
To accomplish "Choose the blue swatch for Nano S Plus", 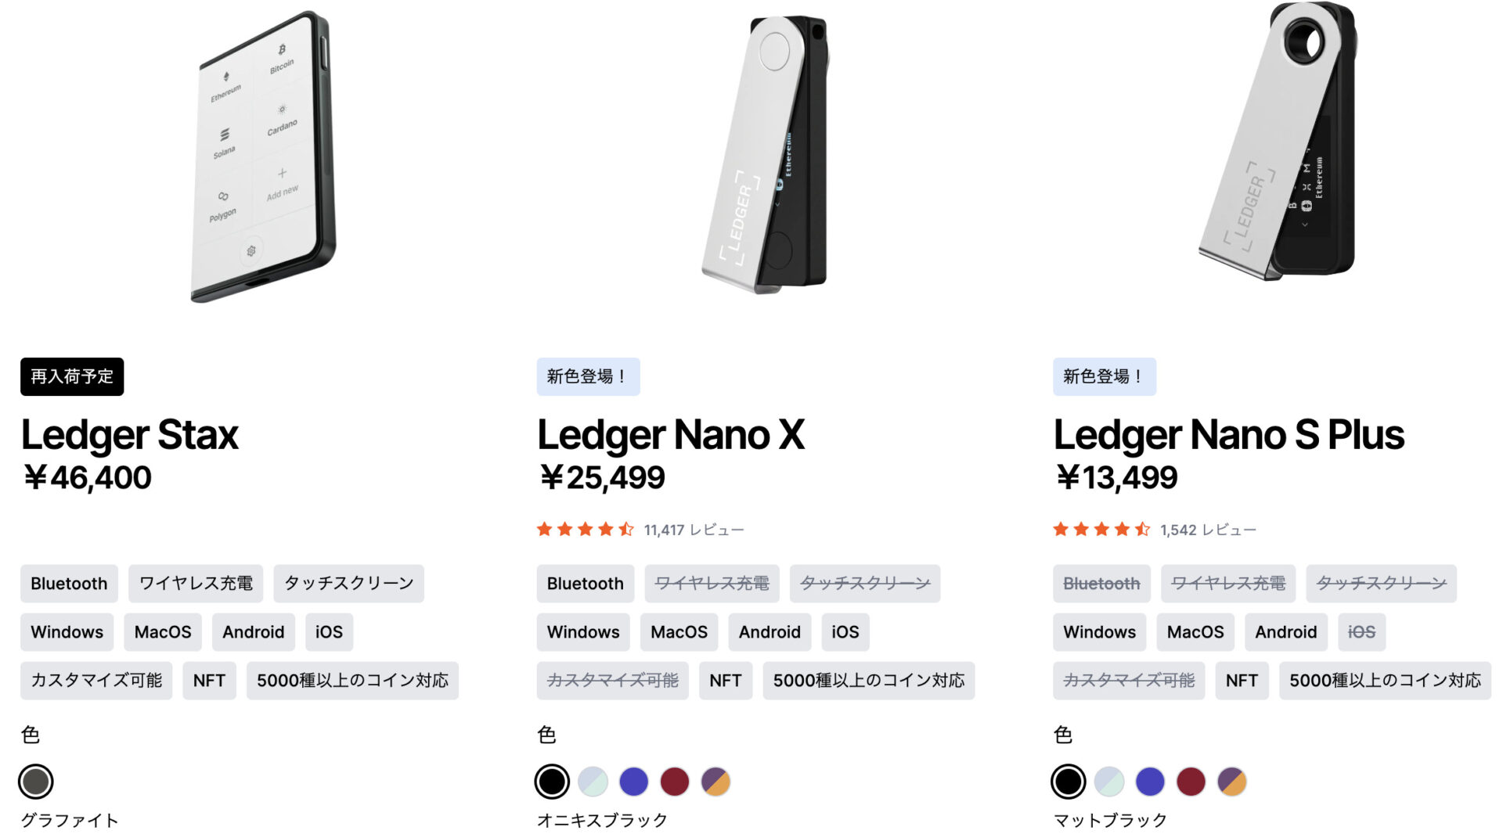I will click(x=1150, y=781).
